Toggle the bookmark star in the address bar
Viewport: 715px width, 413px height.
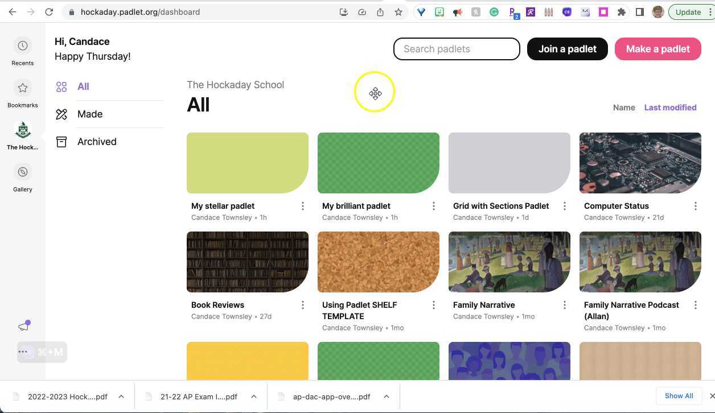(x=398, y=11)
